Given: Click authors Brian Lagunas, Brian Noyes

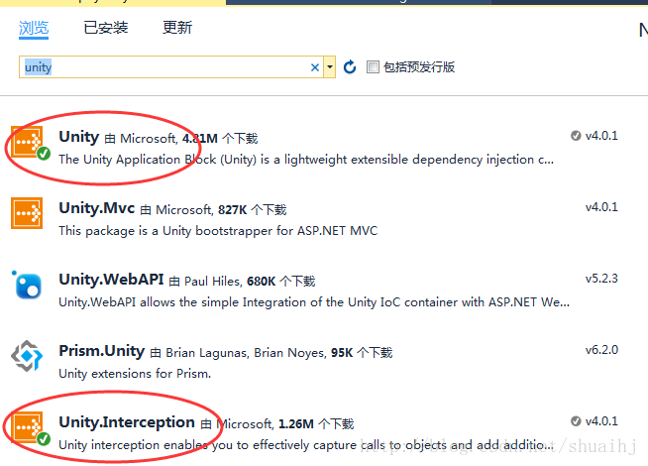Looking at the screenshot, I should click(246, 353).
